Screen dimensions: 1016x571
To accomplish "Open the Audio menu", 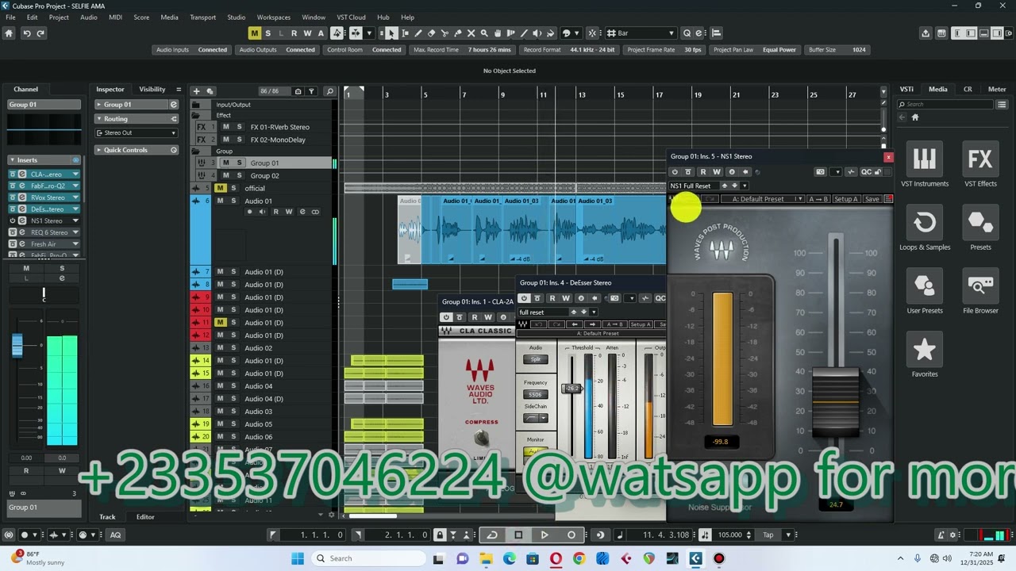I will [89, 17].
